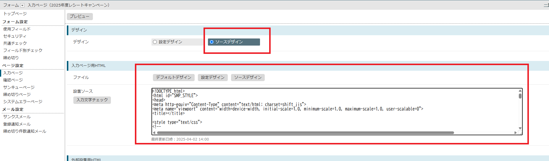
Task: Open the フォーム dropdown arrow
Action: [22, 5]
